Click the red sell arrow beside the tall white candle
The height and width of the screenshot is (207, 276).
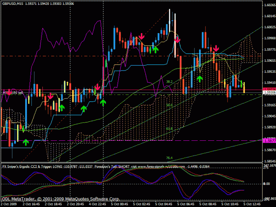tap(177, 40)
